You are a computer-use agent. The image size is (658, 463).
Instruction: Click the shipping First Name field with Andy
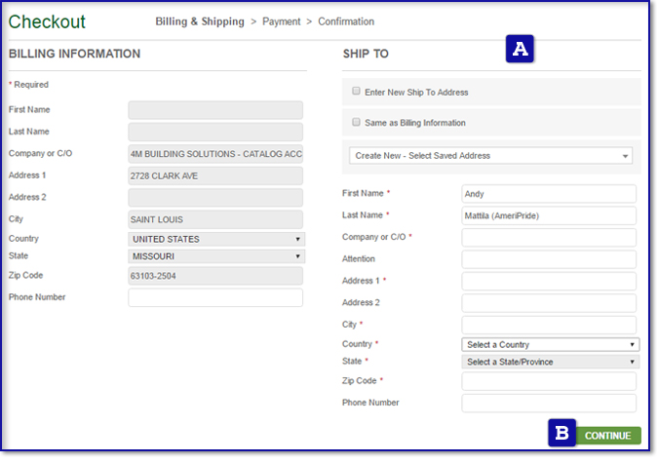coord(549,194)
